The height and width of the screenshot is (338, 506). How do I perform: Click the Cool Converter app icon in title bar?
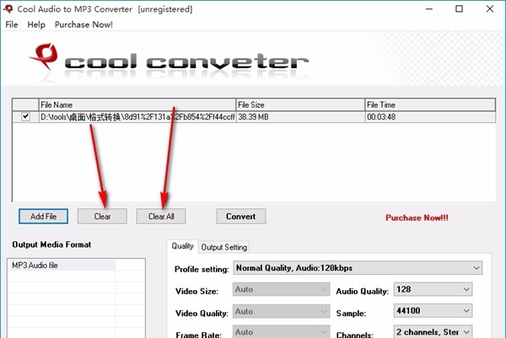click(8, 8)
